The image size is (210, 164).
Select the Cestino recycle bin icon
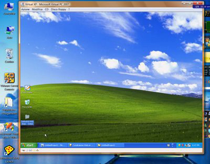coord(10,56)
